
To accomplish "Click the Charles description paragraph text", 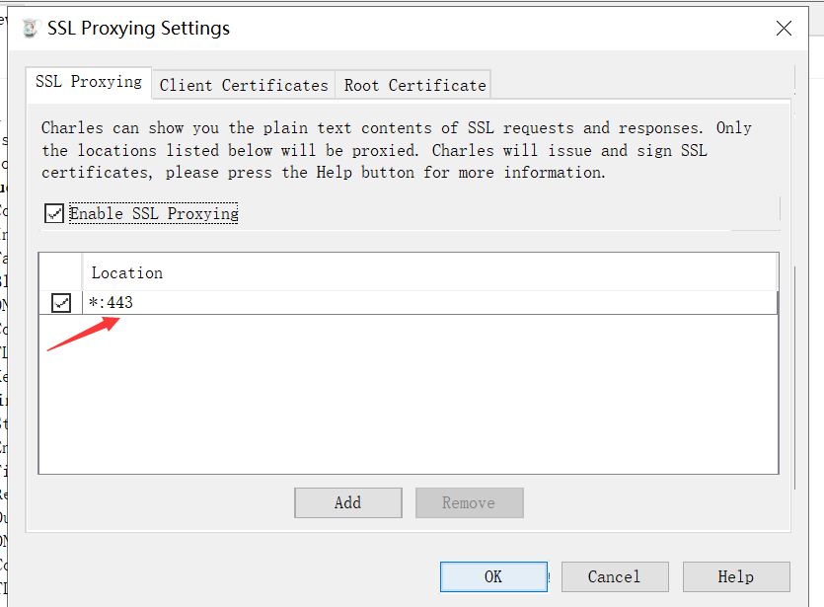I will [397, 150].
